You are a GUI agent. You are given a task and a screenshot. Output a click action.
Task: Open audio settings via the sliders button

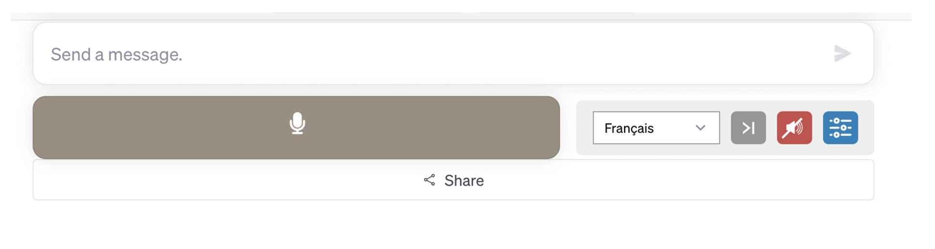840,128
